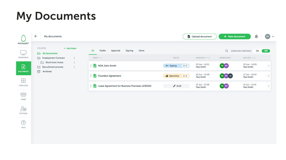This screenshot has height=160, width=286.
Task: Open the Approval tab
Action: pyautogui.click(x=116, y=51)
